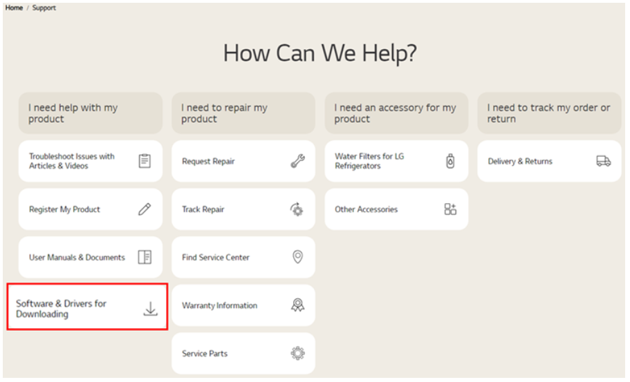
Task: Click the ribbon badge icon on Warranty Information
Action: pyautogui.click(x=297, y=305)
